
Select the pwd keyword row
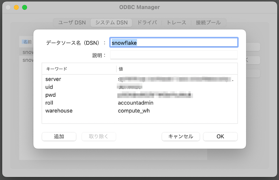click(139, 95)
